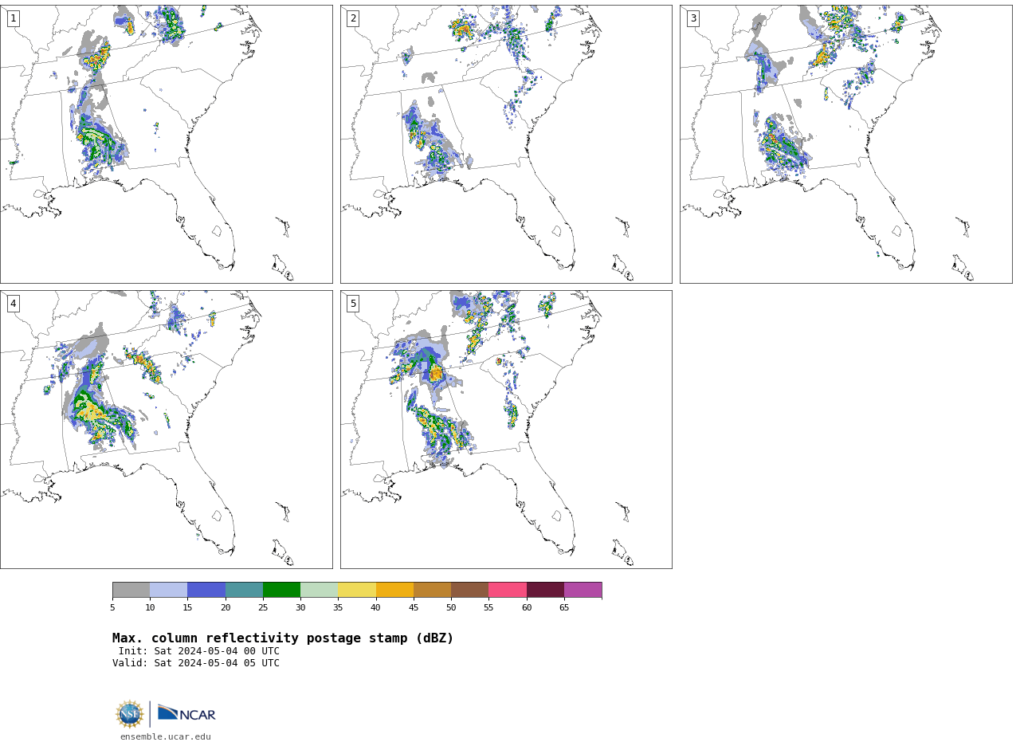Screen dimensions: 1020x746
Task: Click the colorbar tick label 5
Action: click(112, 608)
